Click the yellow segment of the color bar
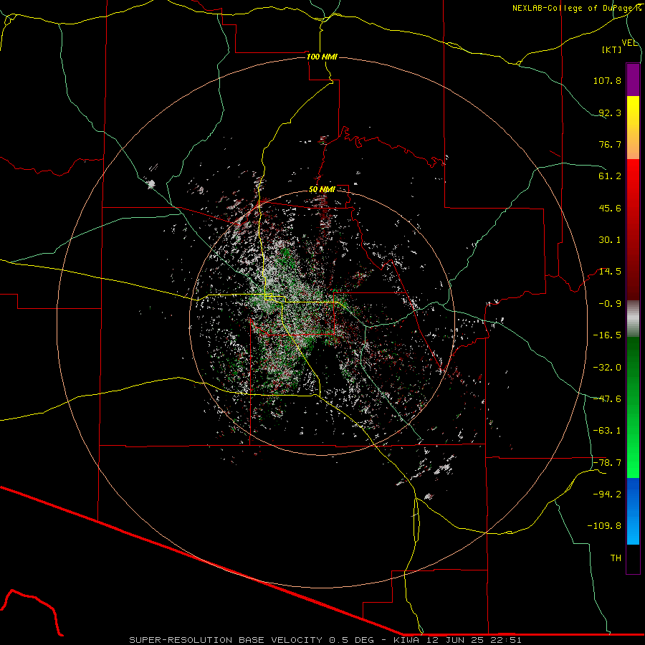 point(633,128)
